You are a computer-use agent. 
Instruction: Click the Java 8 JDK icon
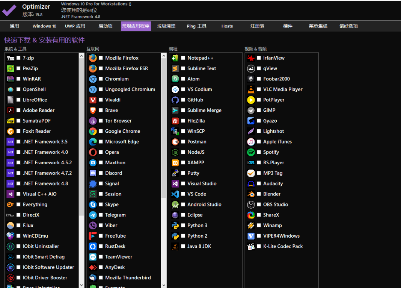tap(175, 247)
